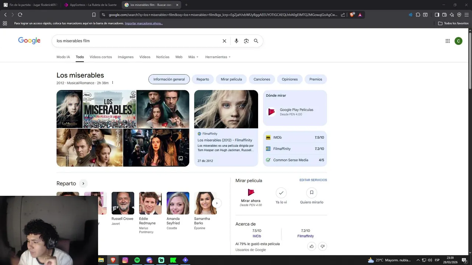
Task: Open 'Todos los favoritos' folder
Action: click(453, 23)
